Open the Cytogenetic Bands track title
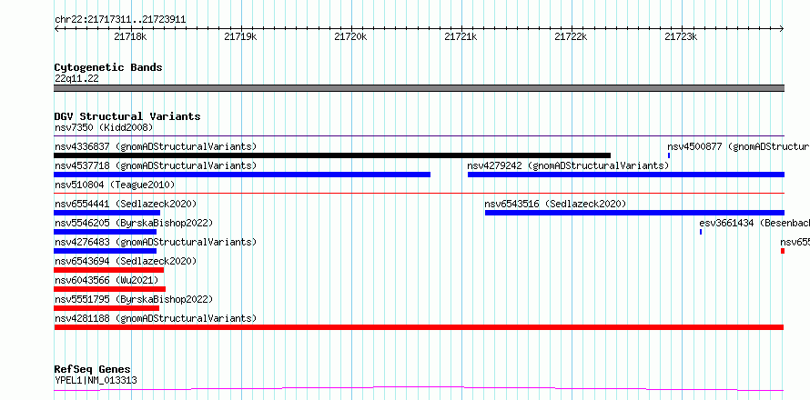The height and width of the screenshot is (400, 810). (108, 67)
